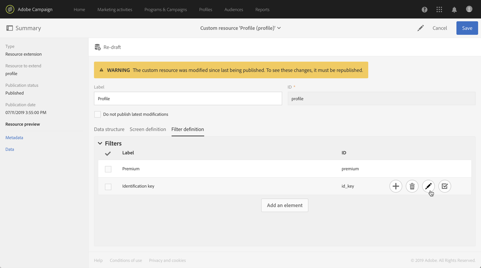
Task: Delete the Identification key filter
Action: click(x=412, y=186)
